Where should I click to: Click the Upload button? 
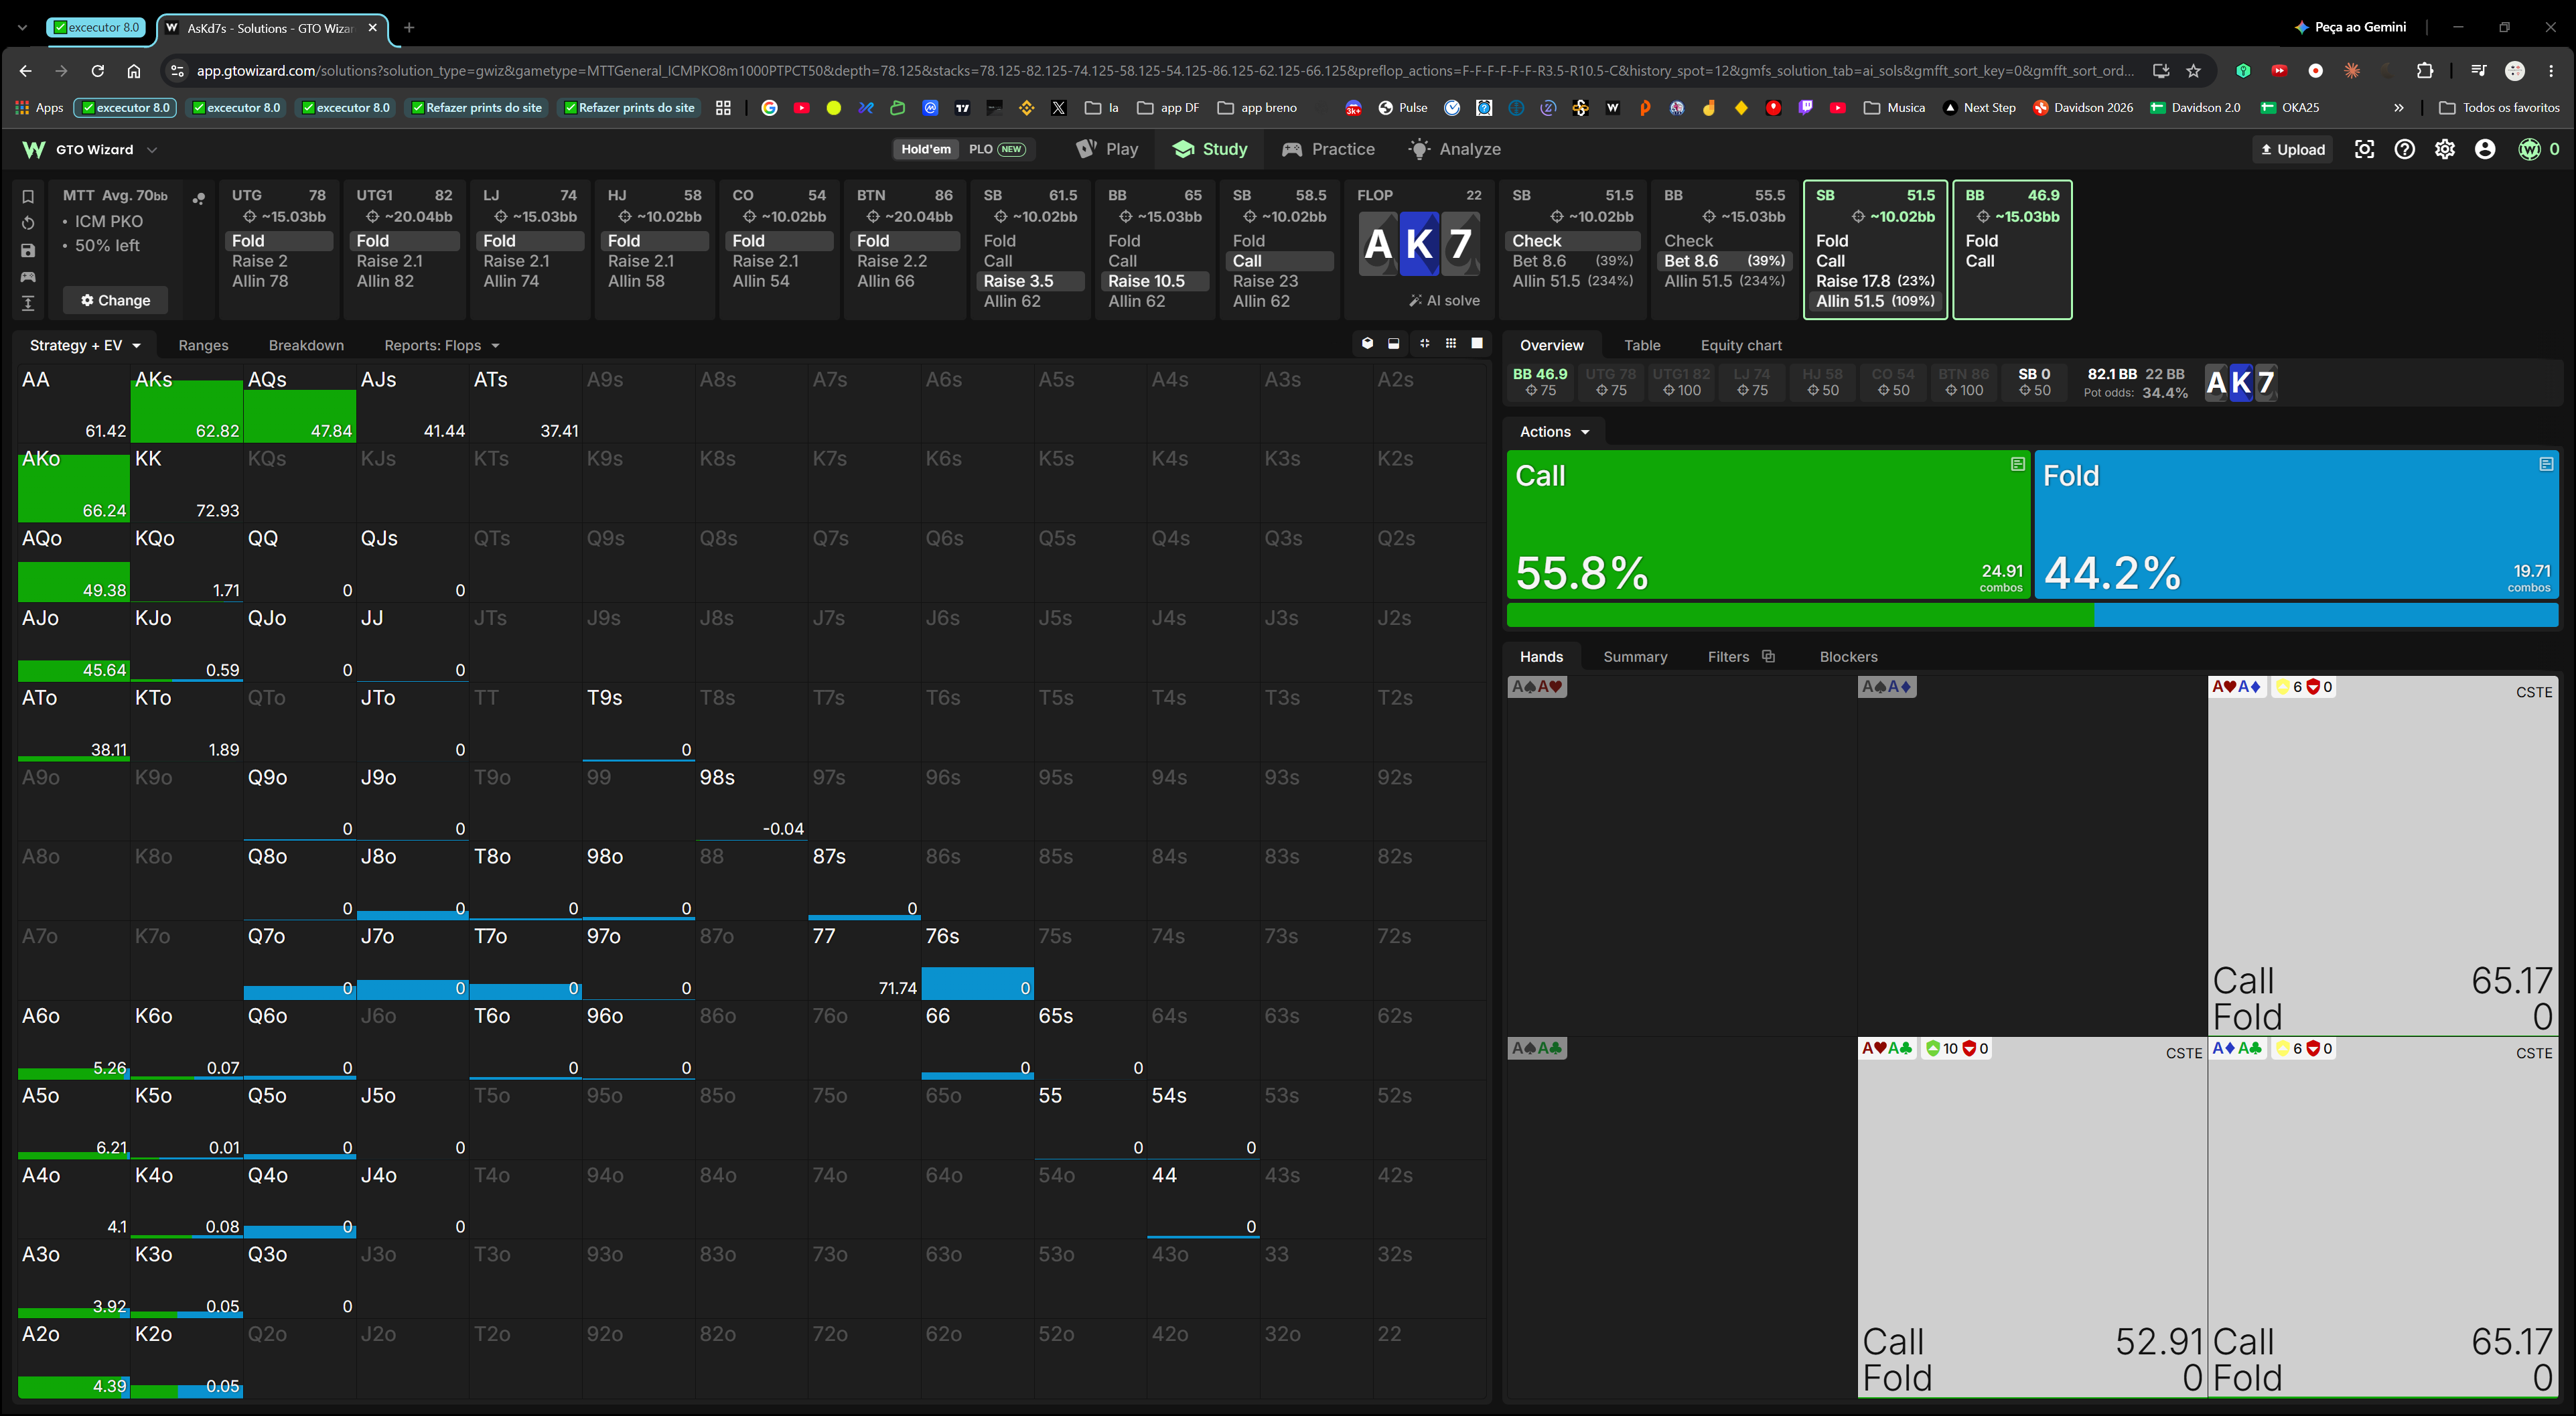click(2293, 149)
